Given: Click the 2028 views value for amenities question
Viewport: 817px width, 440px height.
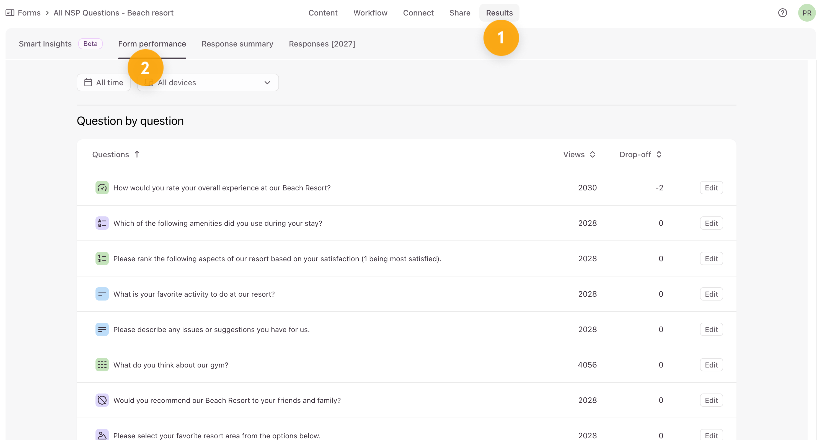Looking at the screenshot, I should (x=587, y=223).
